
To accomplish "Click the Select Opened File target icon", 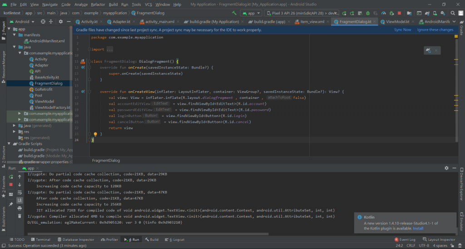I will [43, 22].
